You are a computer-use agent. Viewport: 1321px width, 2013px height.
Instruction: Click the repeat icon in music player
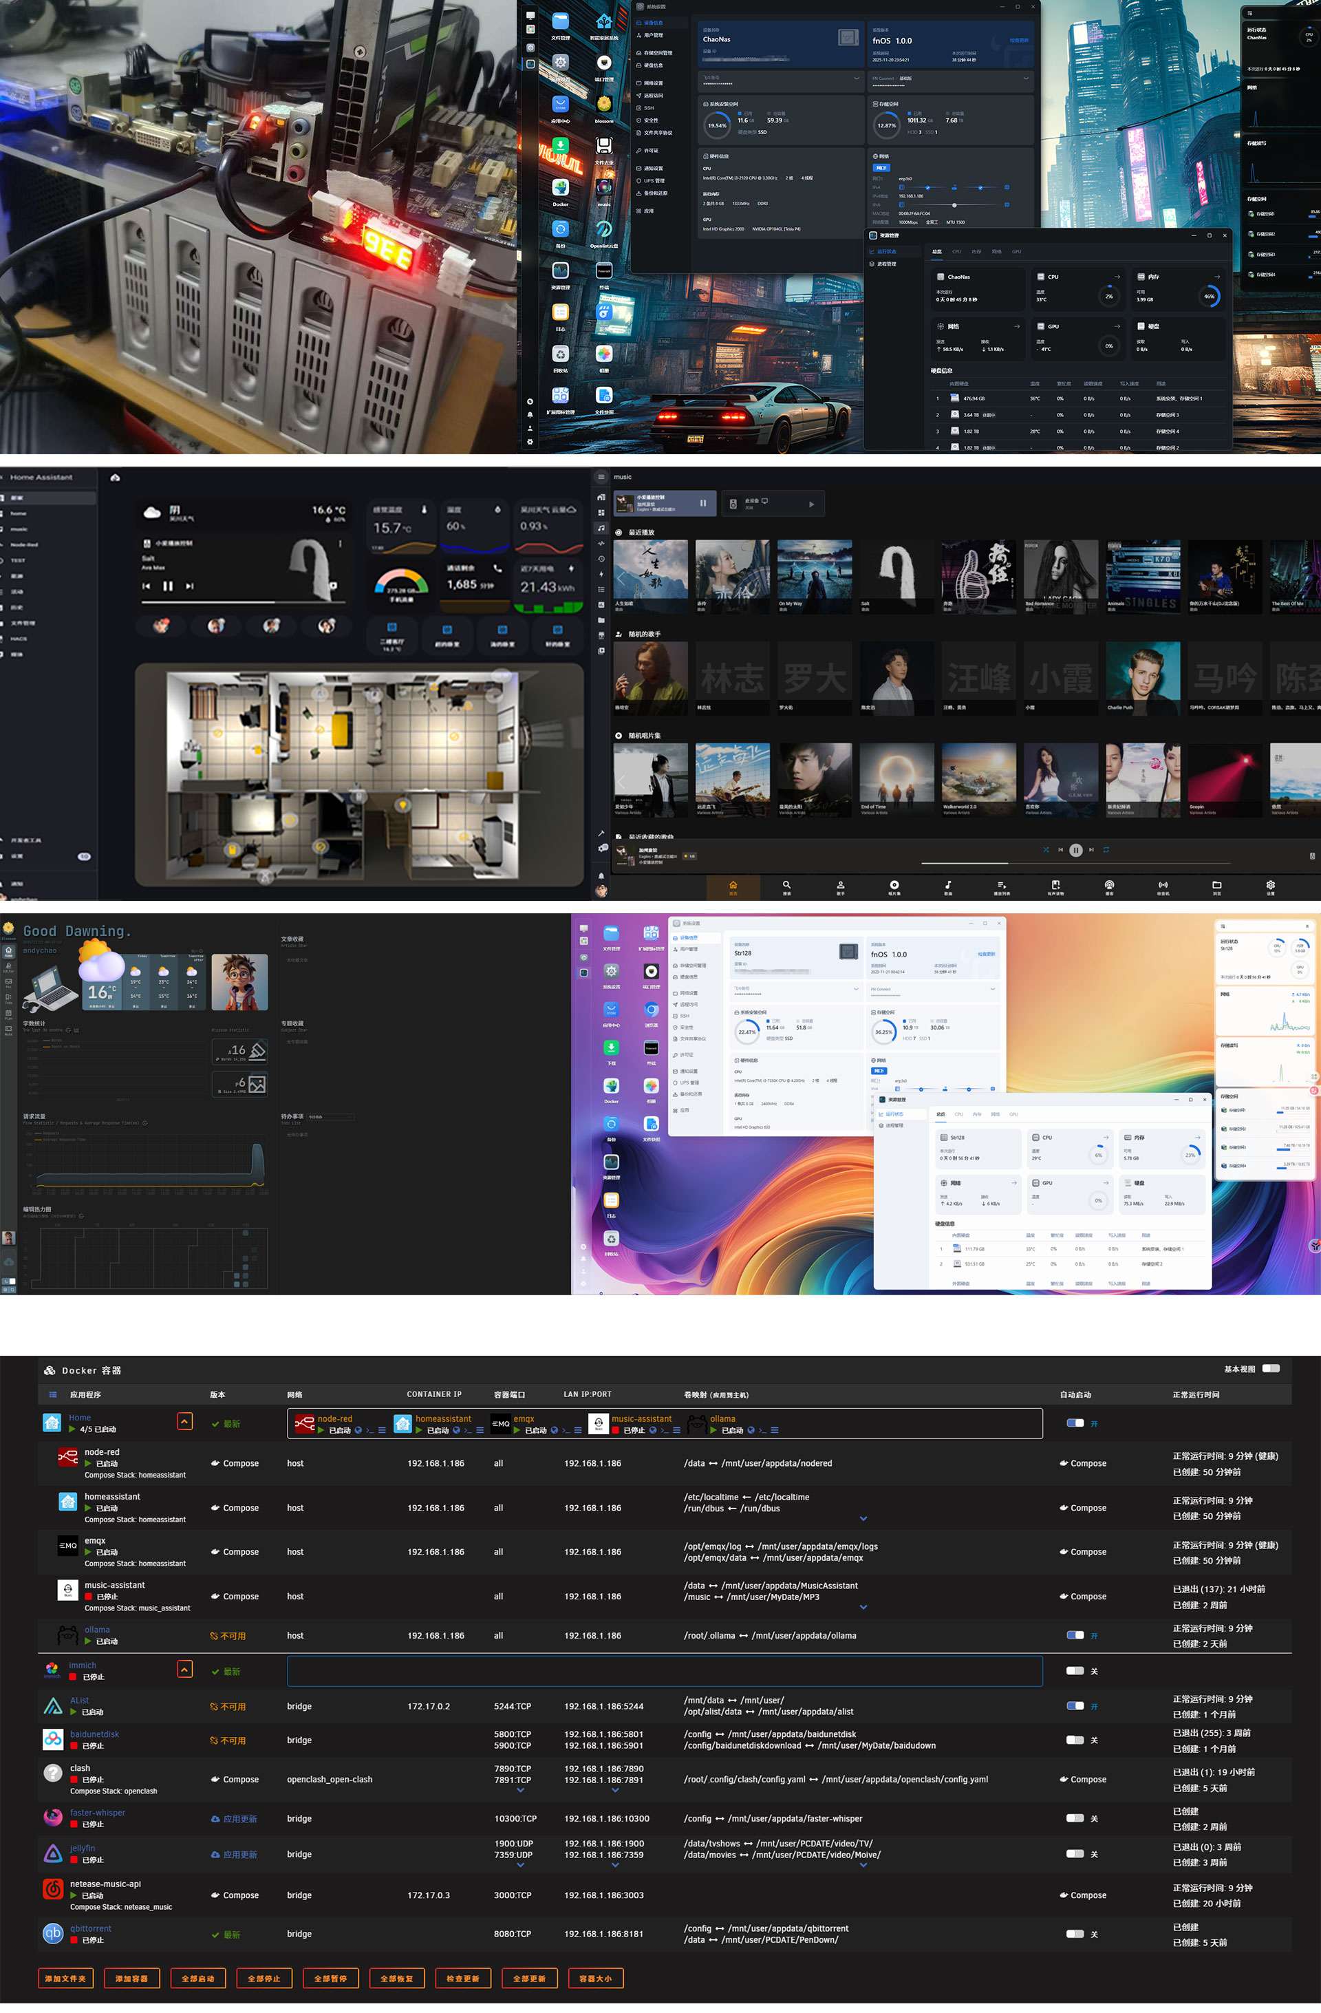coord(1106,850)
